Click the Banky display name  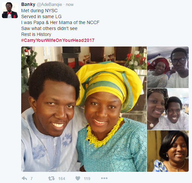[x=28, y=4]
